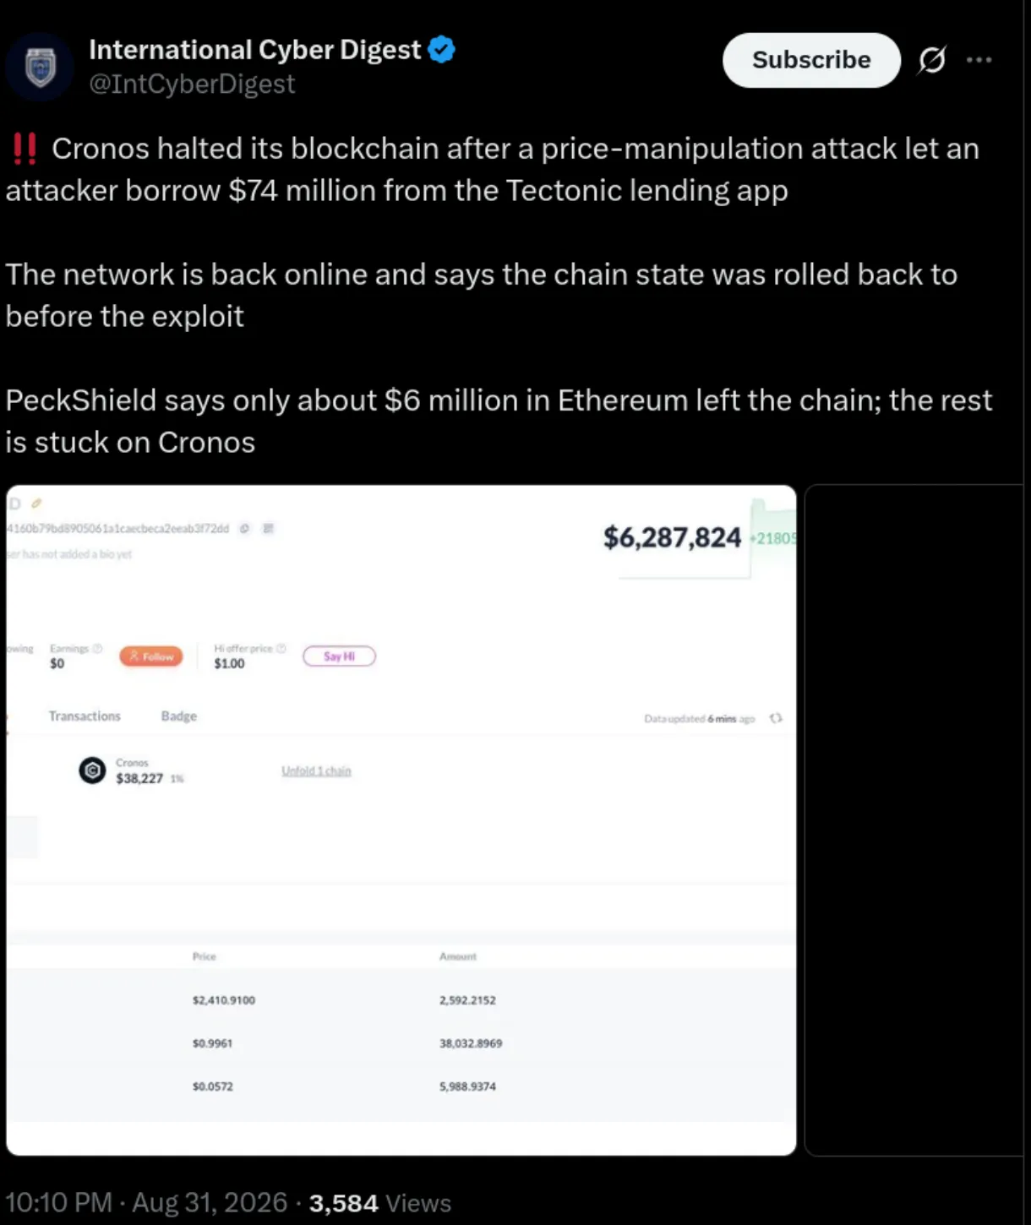Open International Cyber Digest profile avatar
Image resolution: width=1031 pixels, height=1225 pixels.
click(40, 67)
